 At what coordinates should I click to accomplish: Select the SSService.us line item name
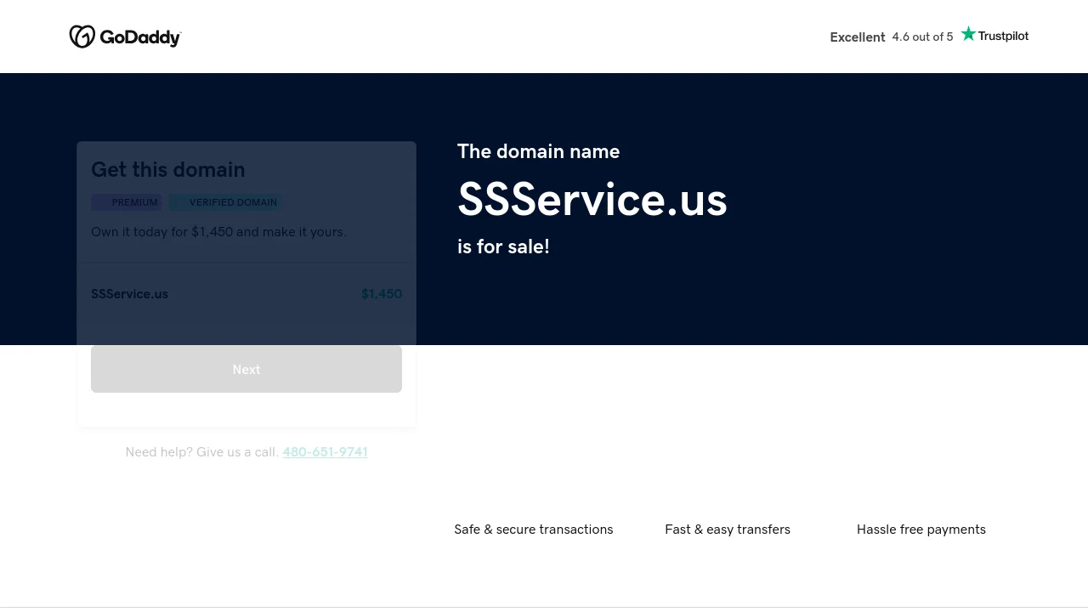tap(129, 294)
